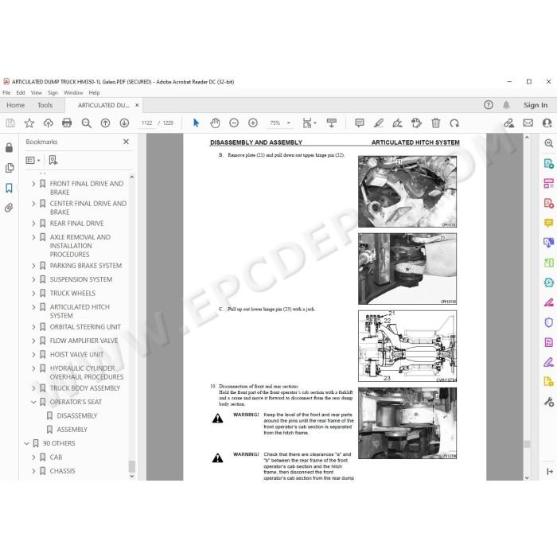Viewport: 557px width, 557px height.
Task: Open Protect shield tool in right pane
Action: (x=548, y=322)
